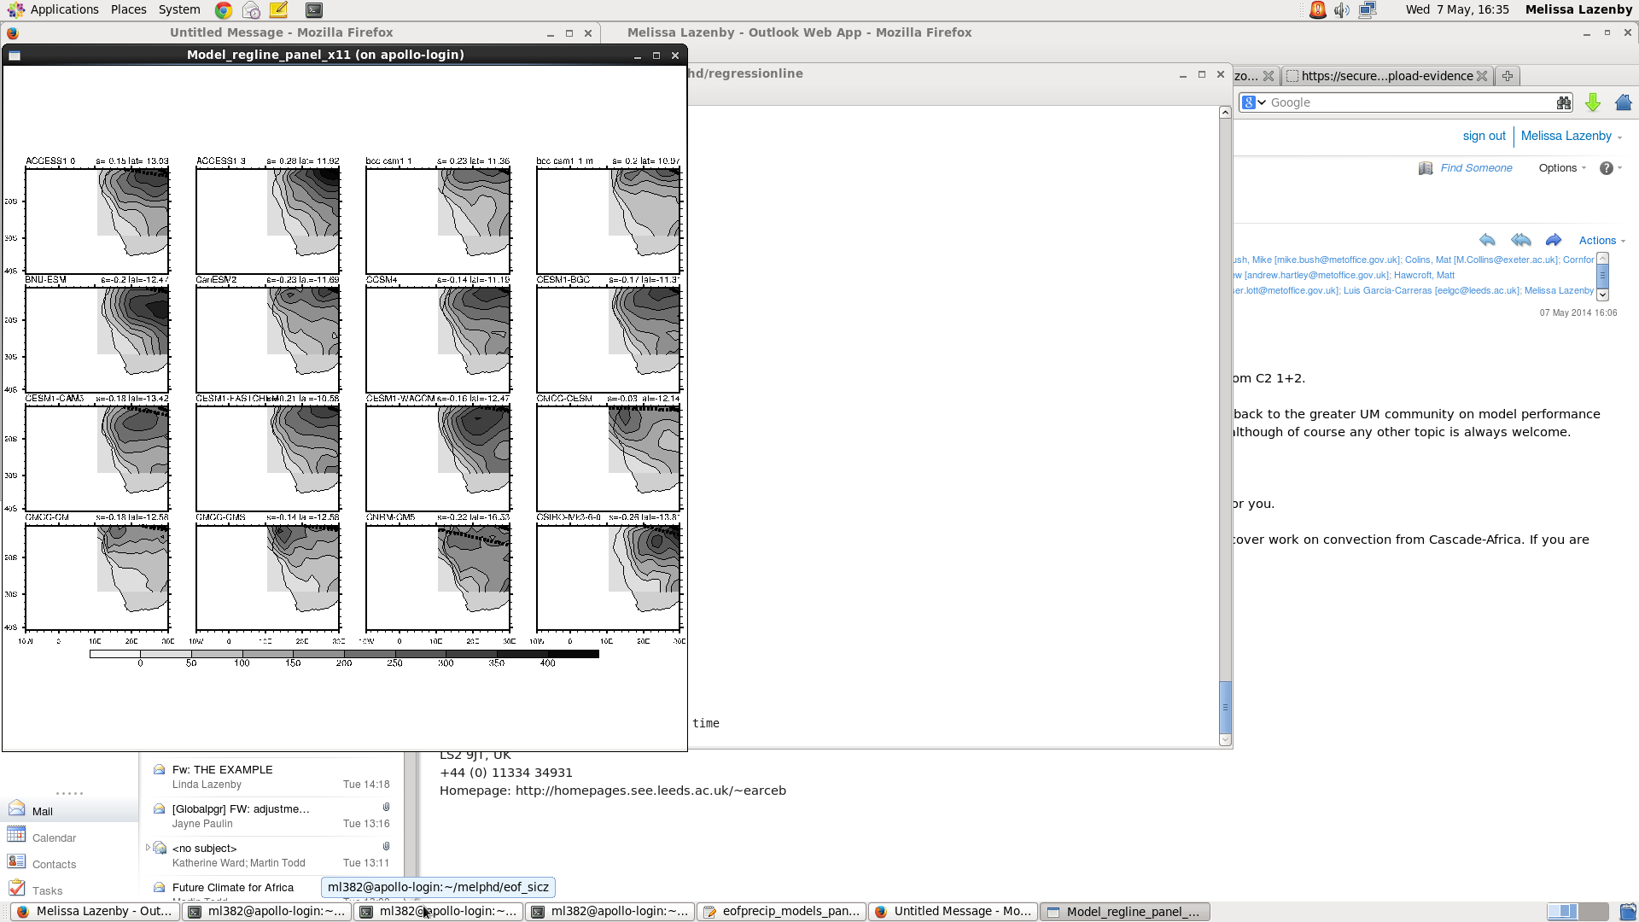Switch to the https://secure upload-evidence tab
Screen dimensions: 1639x922
coord(1386,76)
